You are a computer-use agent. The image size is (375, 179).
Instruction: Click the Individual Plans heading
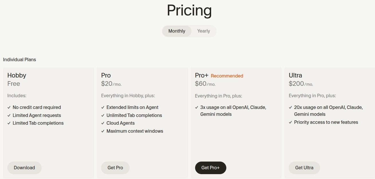click(19, 60)
